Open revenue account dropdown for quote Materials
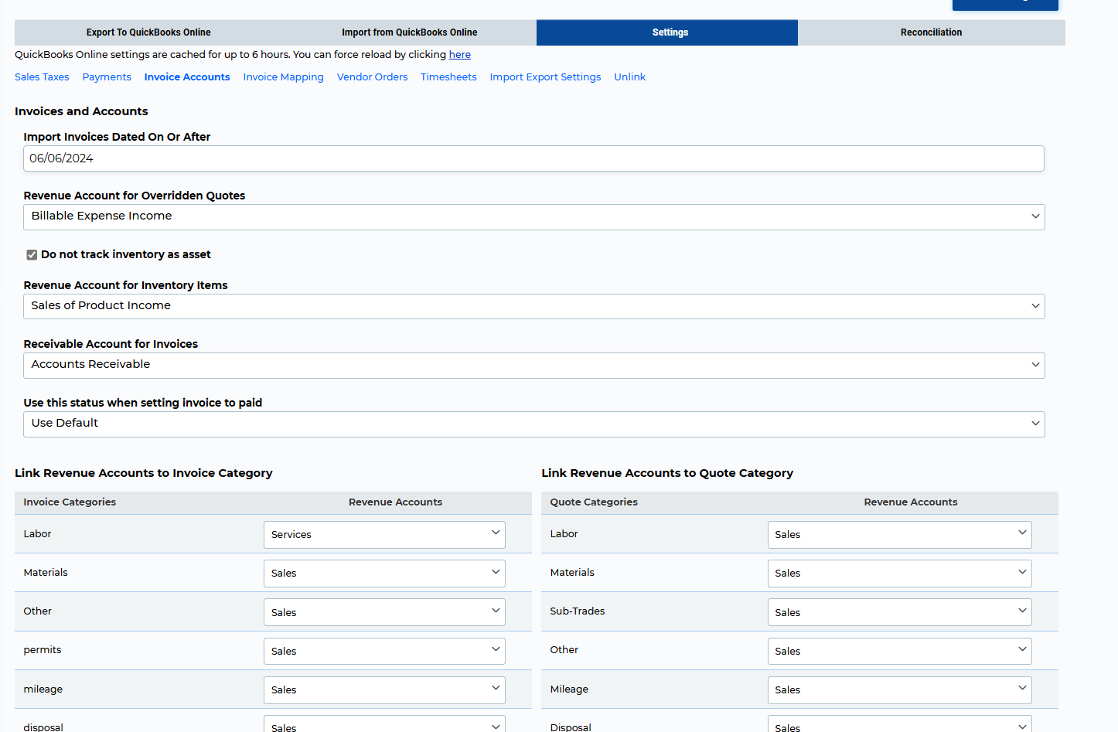This screenshot has height=732, width=1118. pyautogui.click(x=899, y=574)
